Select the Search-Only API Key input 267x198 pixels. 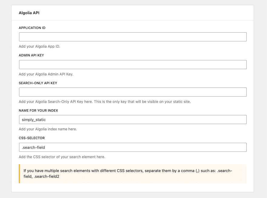[133, 92]
